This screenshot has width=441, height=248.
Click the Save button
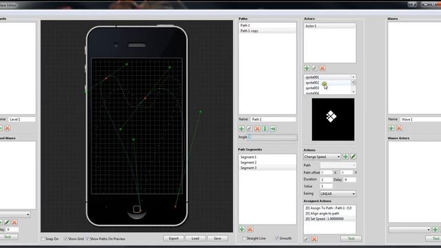tap(218, 238)
